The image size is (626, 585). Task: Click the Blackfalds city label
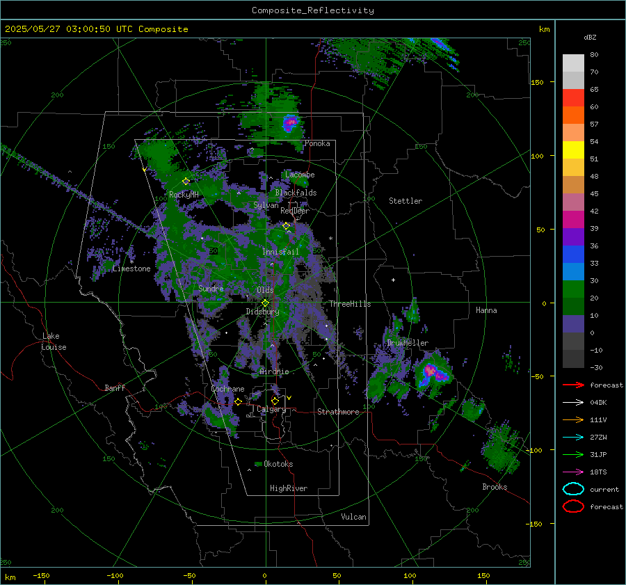(x=296, y=193)
